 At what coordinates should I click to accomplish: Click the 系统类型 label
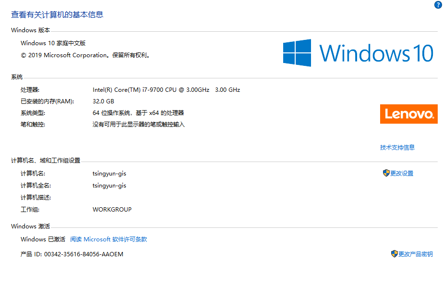33,113
